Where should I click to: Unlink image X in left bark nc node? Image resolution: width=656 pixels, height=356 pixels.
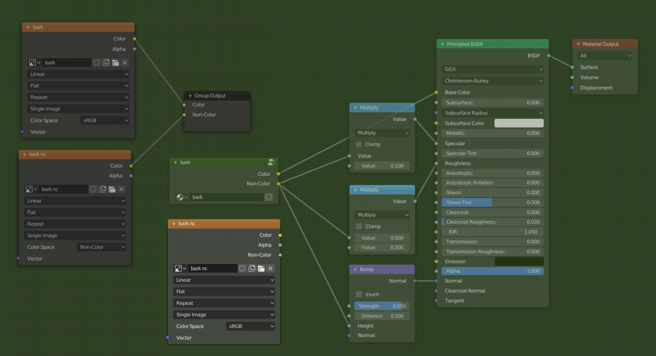click(x=121, y=189)
